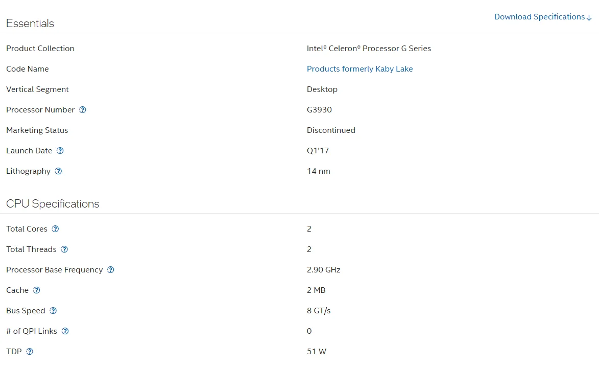Screen dimensions: 599x367
Task: Show Total Cores info icon
Action: (55, 229)
